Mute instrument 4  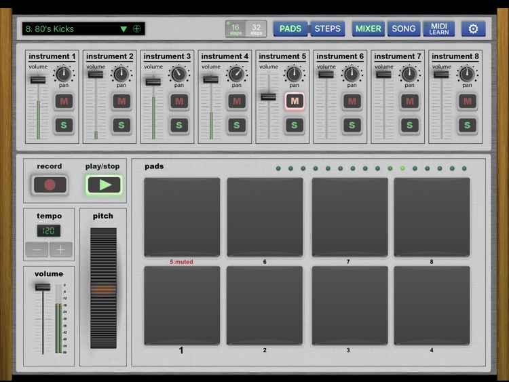pos(237,101)
